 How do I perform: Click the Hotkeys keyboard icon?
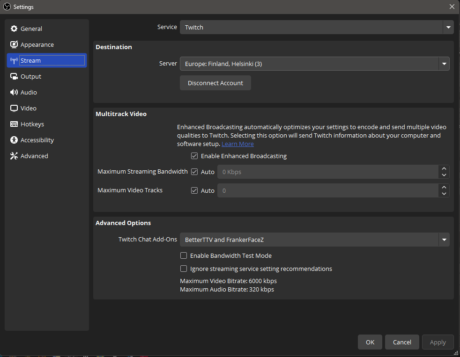pos(14,124)
